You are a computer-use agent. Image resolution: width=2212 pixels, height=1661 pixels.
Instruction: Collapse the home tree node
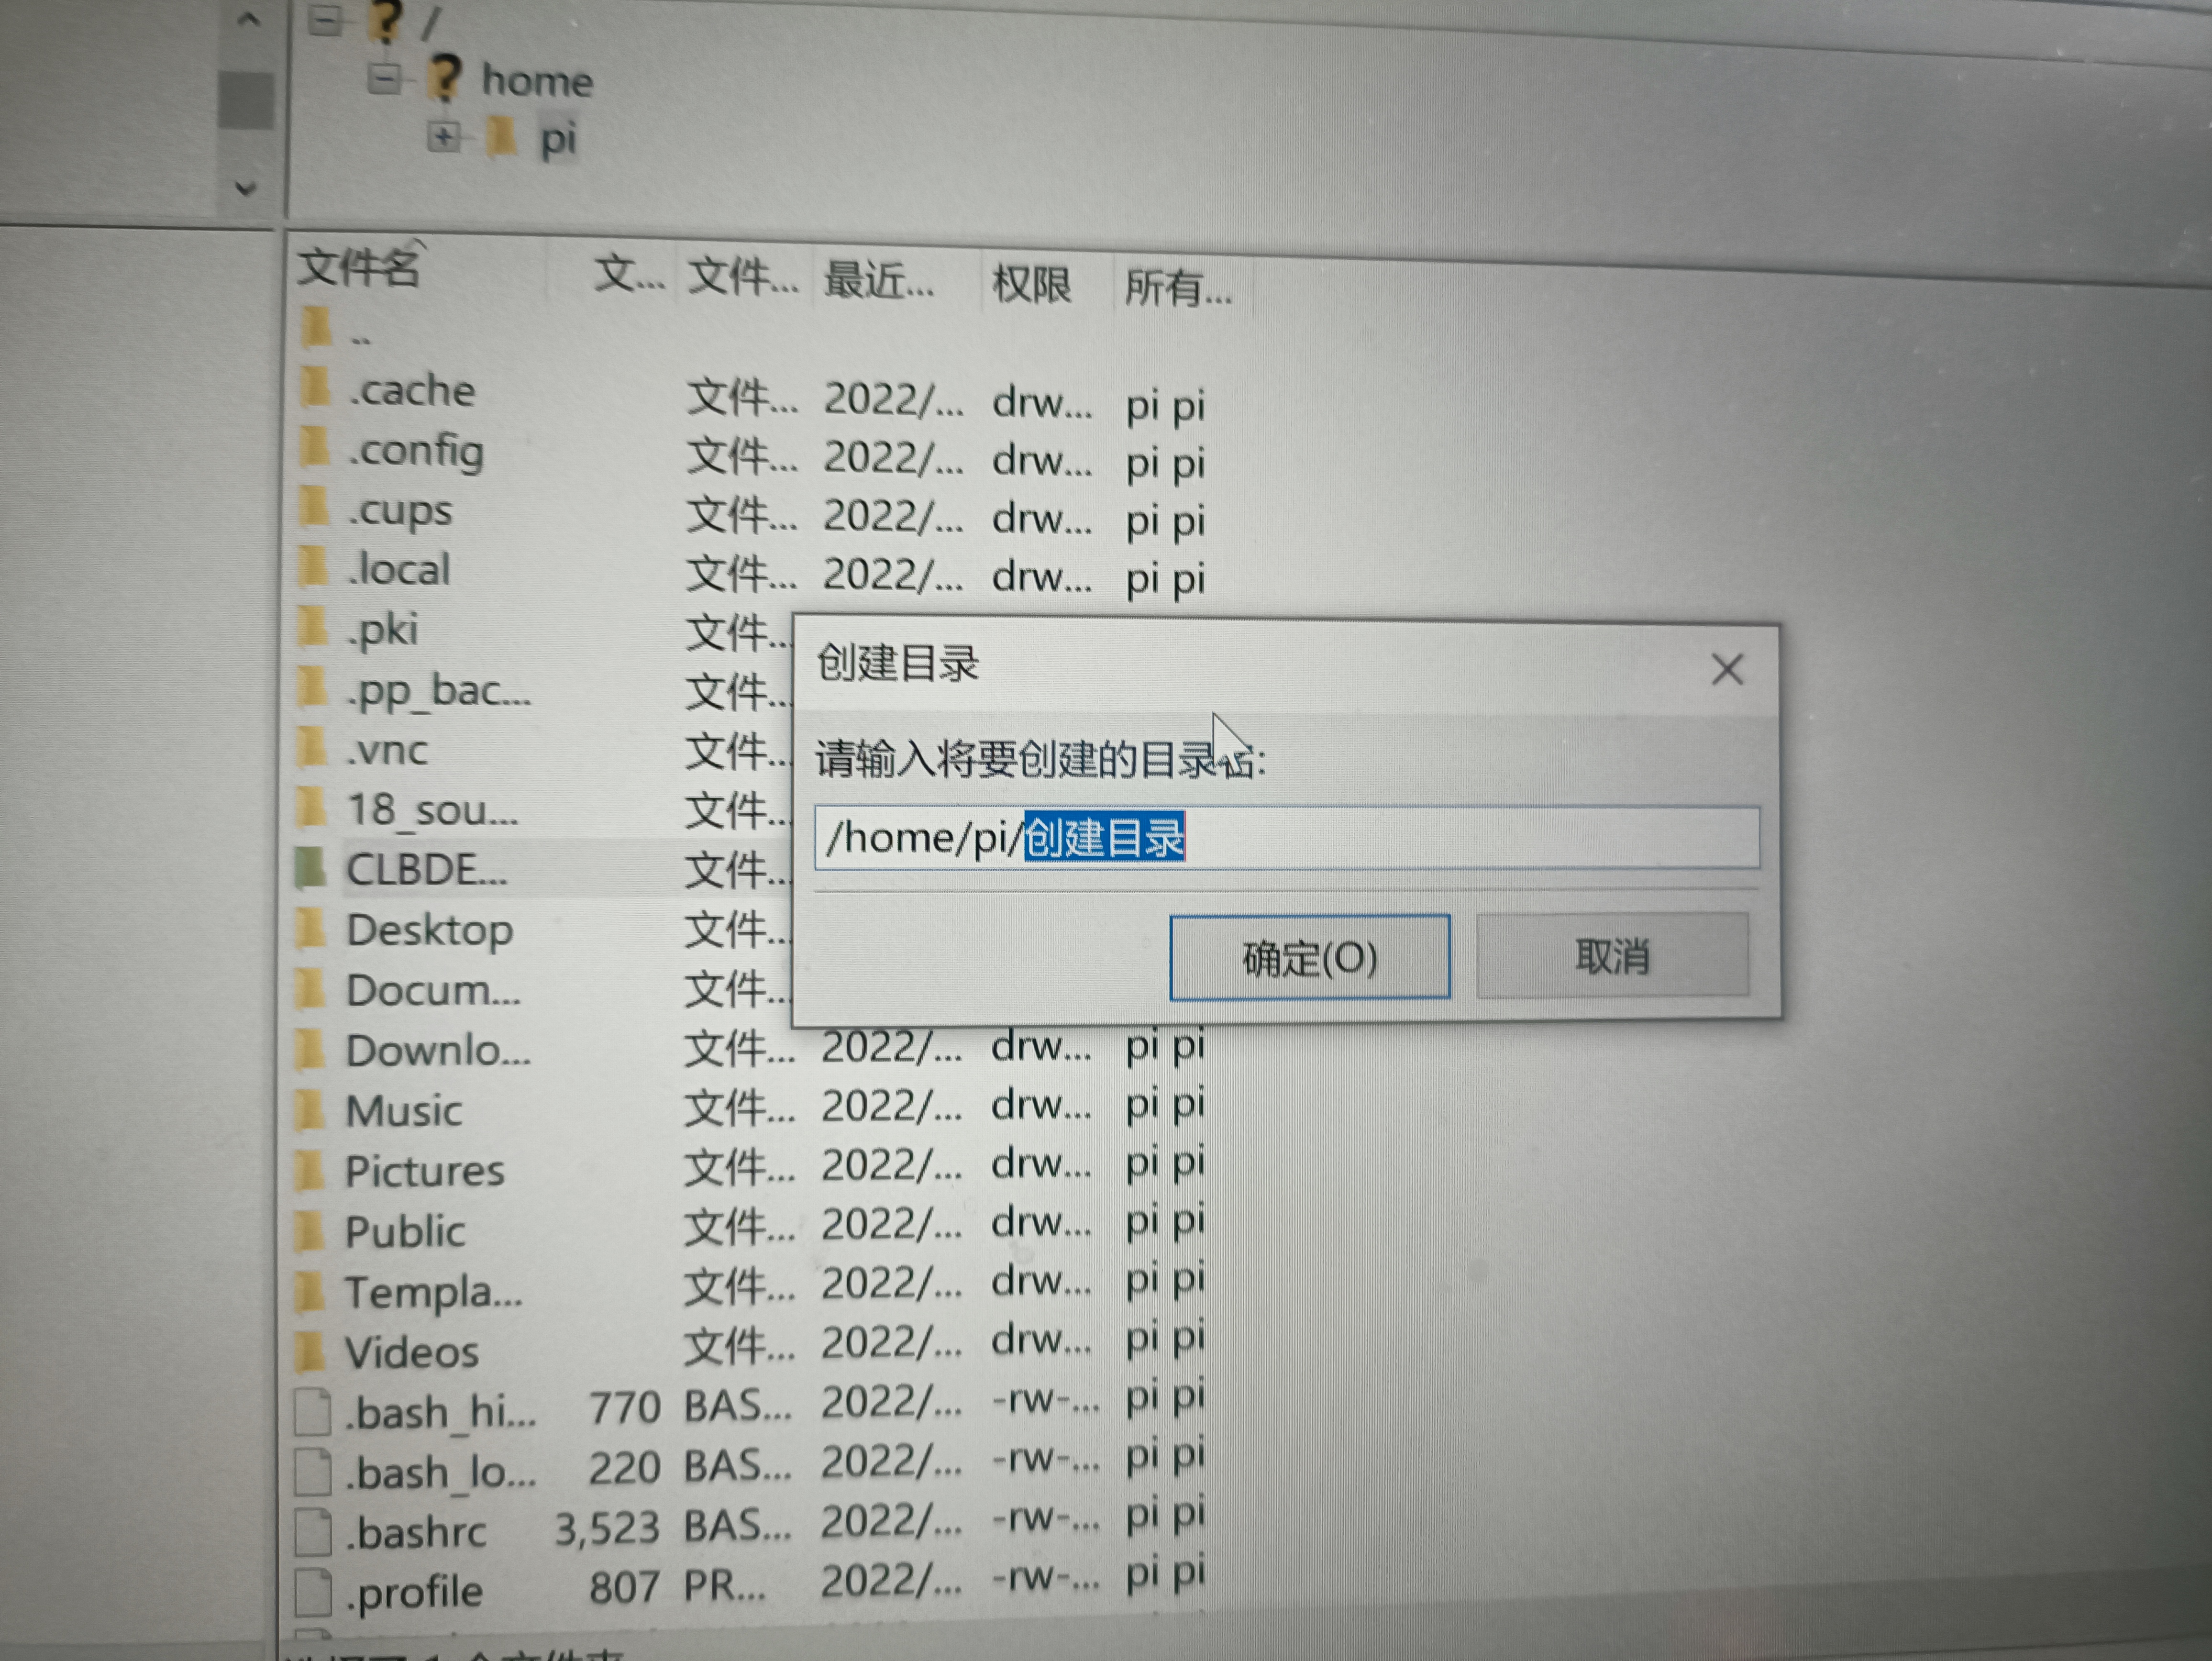[384, 78]
